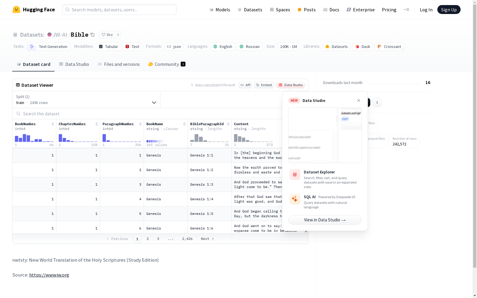
Task: Like the Bible dataset
Action: point(107,35)
